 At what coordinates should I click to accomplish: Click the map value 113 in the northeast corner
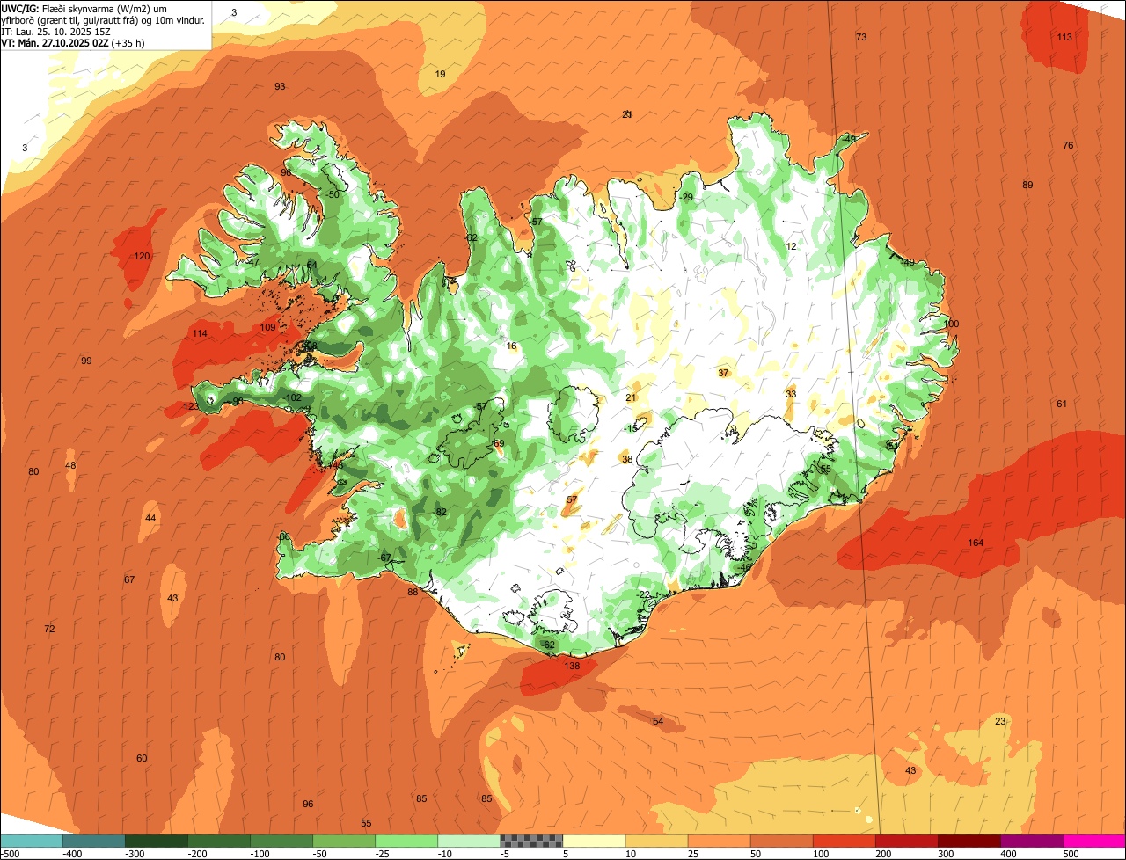(1064, 37)
